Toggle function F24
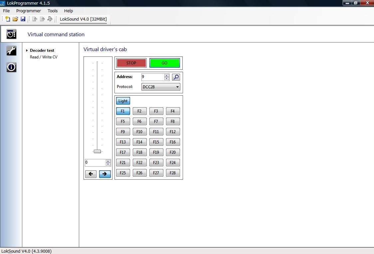Viewport: 374px width, 254px height. 173,163
